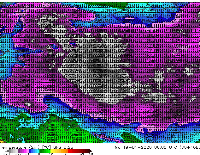This screenshot has height=155, width=200.
Task: Click the '48' legend label
Action: [x=91, y=154]
